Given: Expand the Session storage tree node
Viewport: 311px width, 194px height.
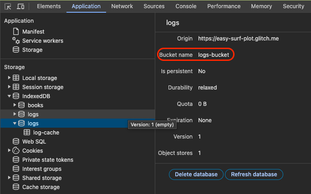Looking at the screenshot, I should (9, 87).
